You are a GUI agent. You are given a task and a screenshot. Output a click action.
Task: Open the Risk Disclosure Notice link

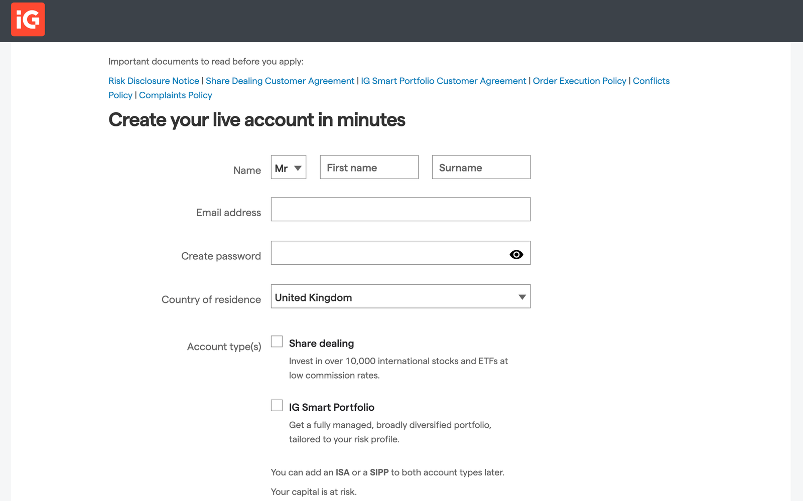[154, 81]
